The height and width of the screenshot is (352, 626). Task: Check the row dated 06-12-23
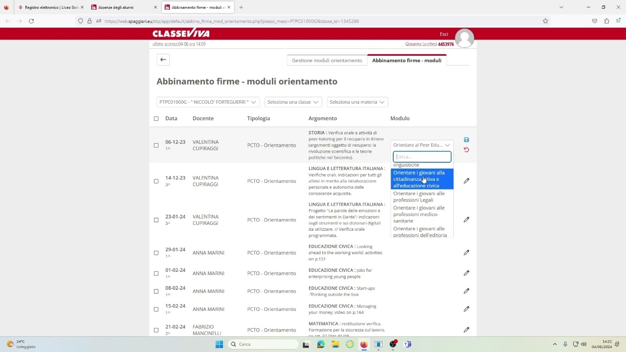(156, 145)
